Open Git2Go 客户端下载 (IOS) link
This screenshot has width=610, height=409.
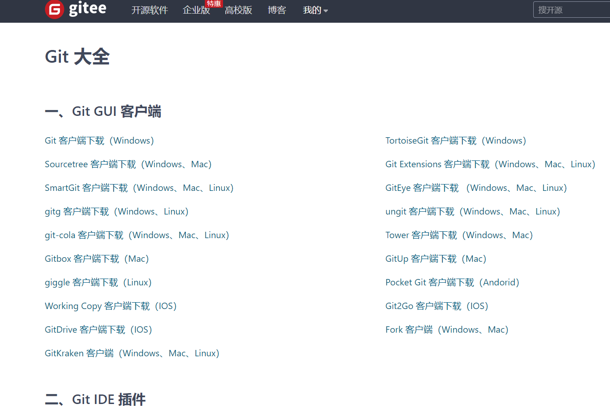[437, 306]
